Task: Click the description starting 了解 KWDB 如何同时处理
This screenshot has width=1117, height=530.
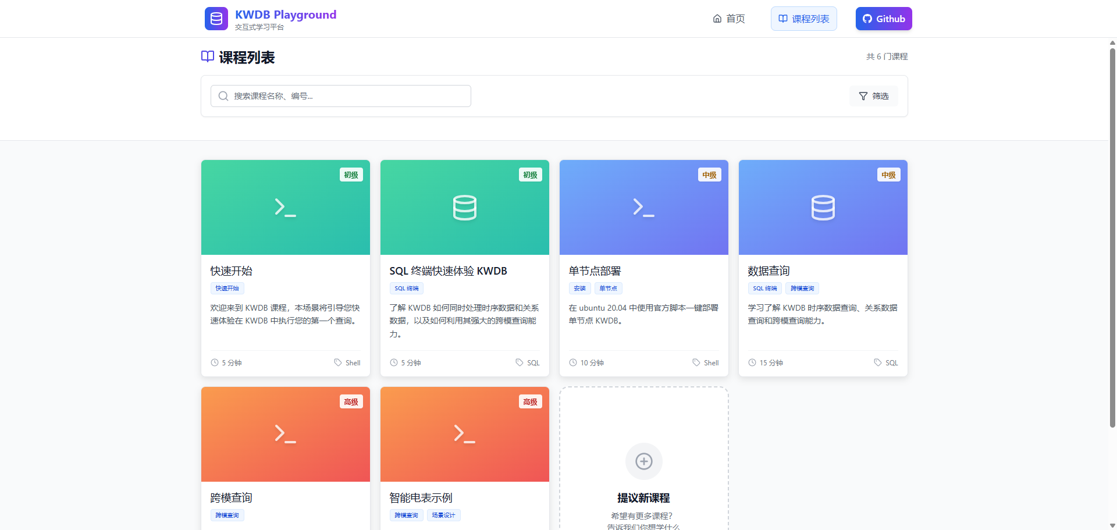Action: point(464,321)
